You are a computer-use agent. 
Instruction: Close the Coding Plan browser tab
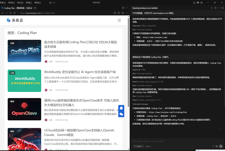pyautogui.click(x=35, y=8)
